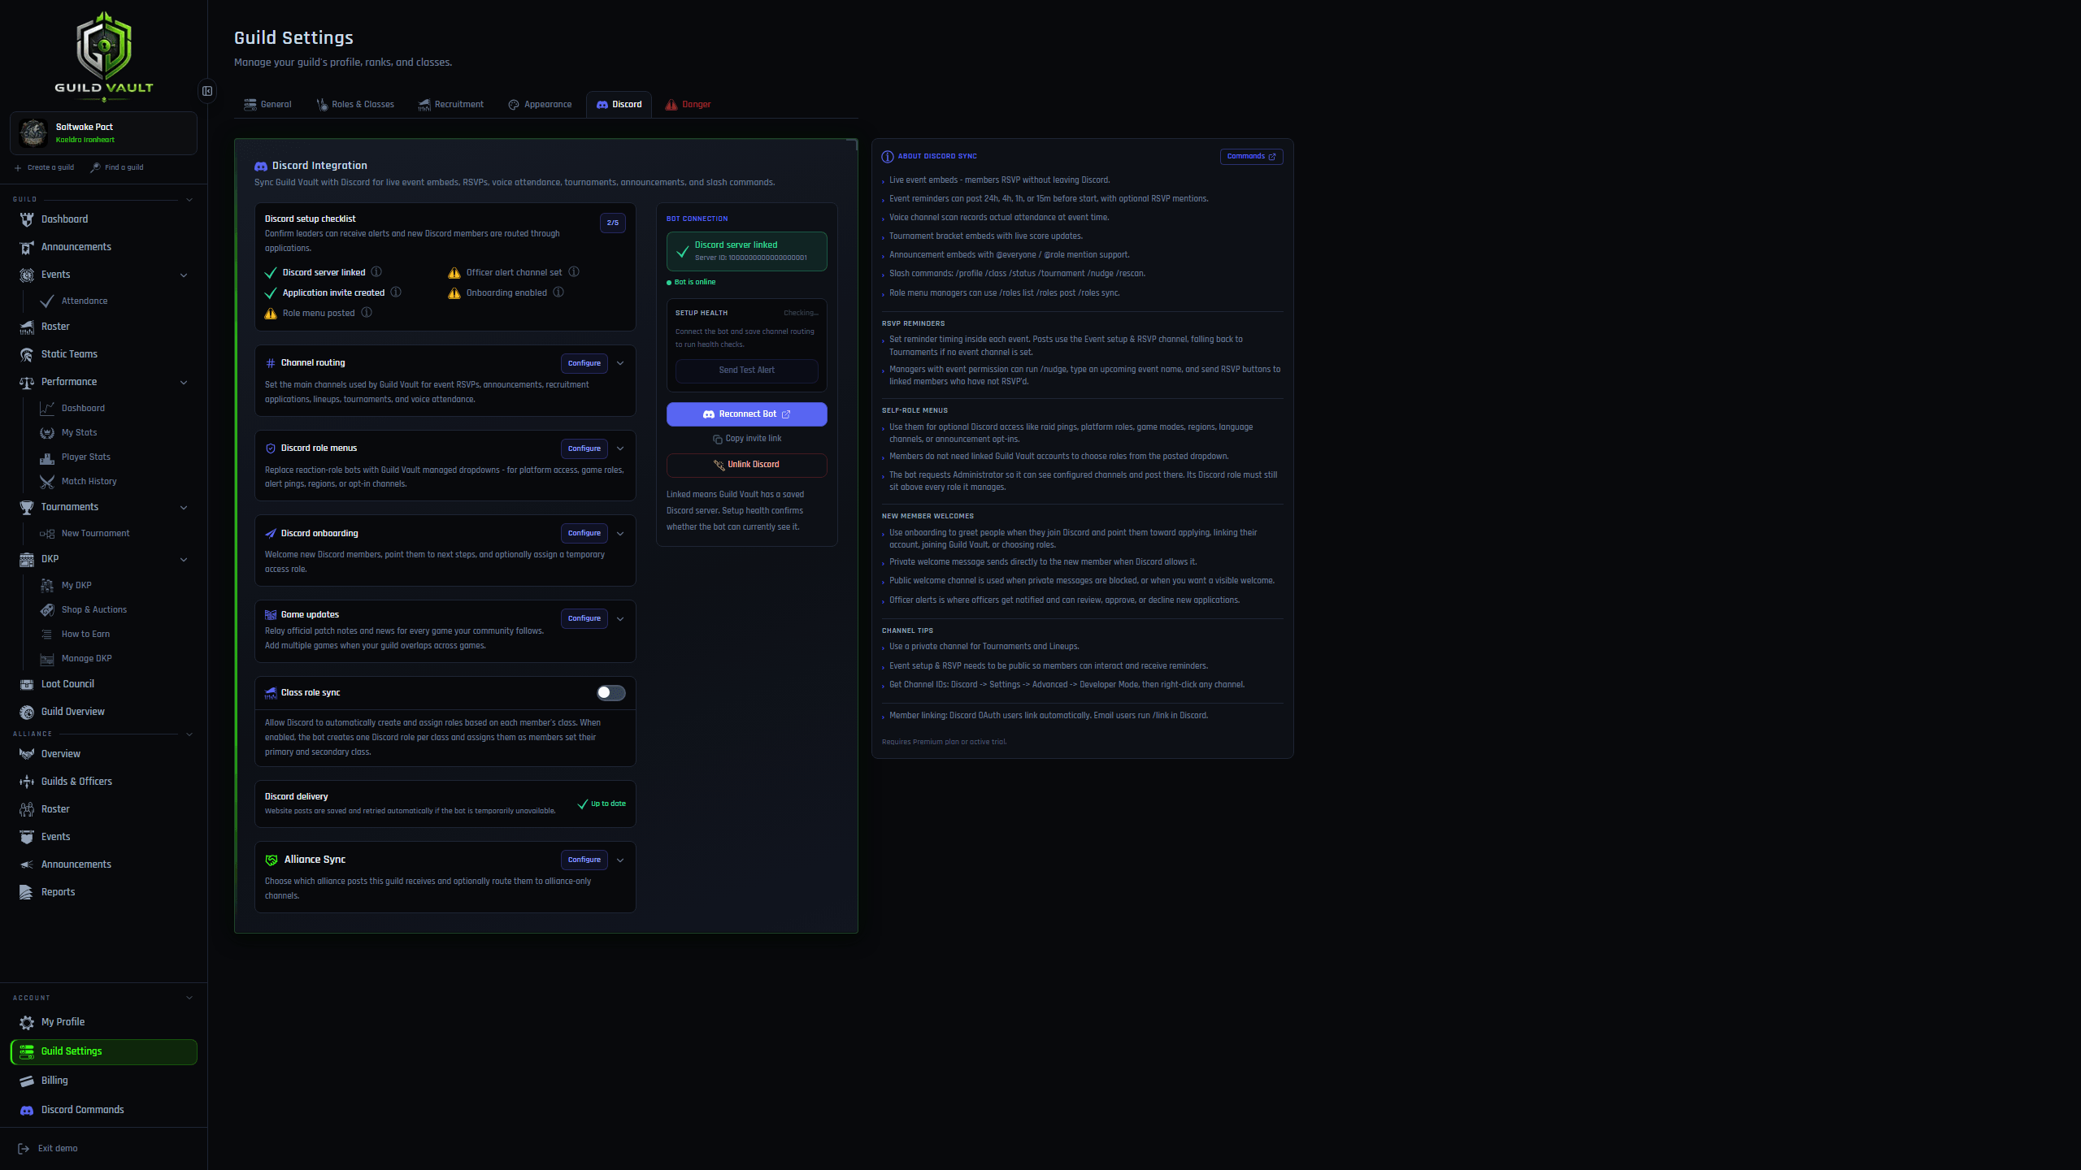Screen dimensions: 2081x1170
Task: Click info icon next to Discord server linked
Action: tap(376, 272)
